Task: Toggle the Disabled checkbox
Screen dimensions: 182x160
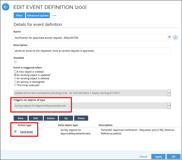Action: [15, 62]
